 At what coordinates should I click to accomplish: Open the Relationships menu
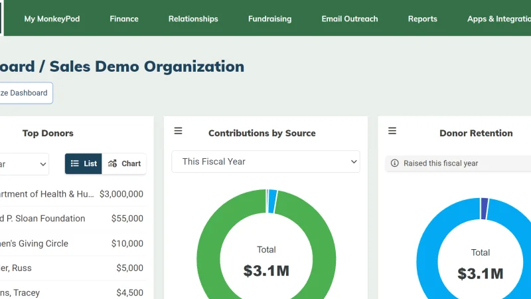[193, 19]
